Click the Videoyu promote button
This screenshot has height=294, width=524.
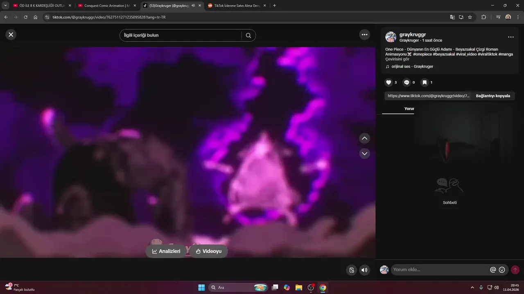[x=208, y=251]
